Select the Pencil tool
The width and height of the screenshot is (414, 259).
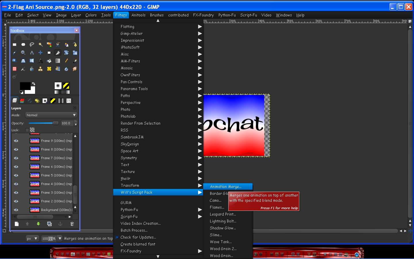pos(66,61)
